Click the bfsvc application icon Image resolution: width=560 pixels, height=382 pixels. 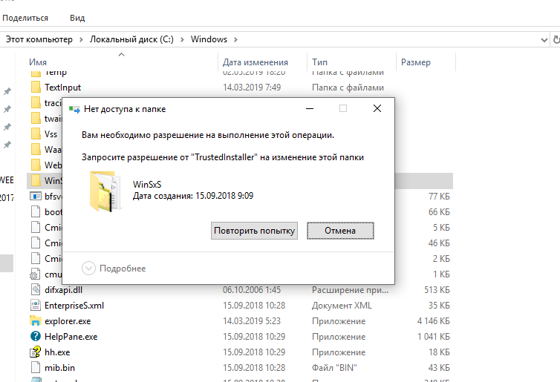36,196
